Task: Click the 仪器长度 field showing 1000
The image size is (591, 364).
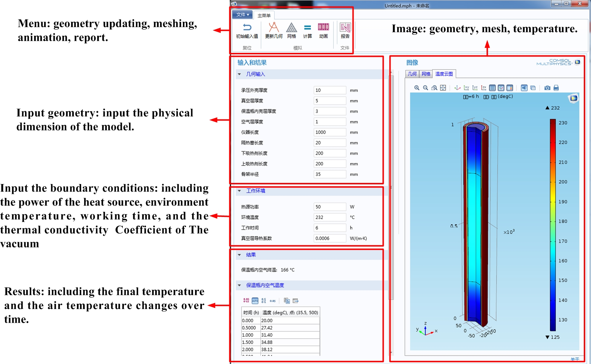Action: (x=330, y=132)
